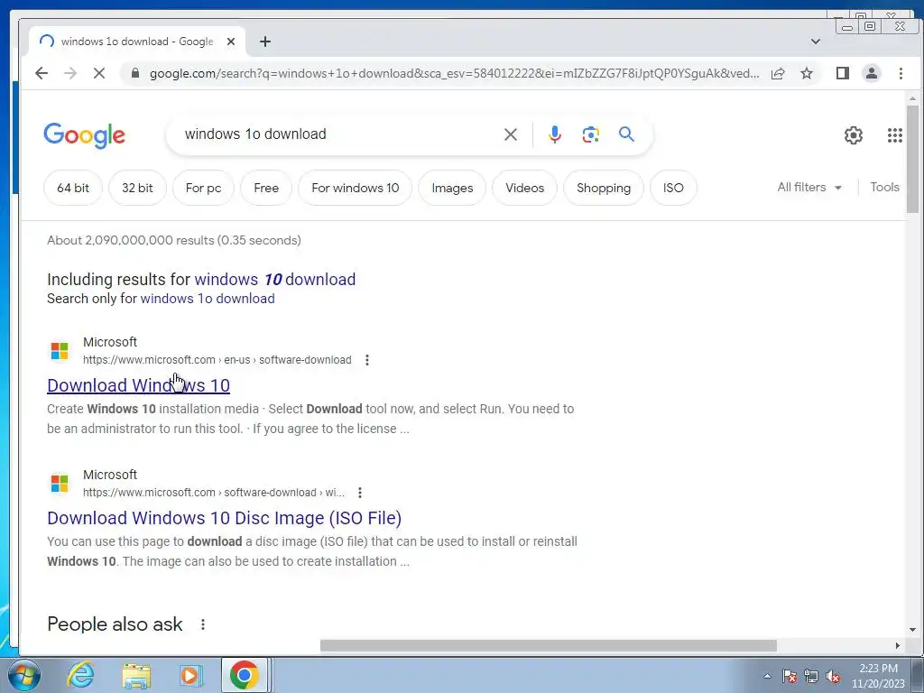Open Chrome side panel
The height and width of the screenshot is (693, 924).
click(843, 73)
